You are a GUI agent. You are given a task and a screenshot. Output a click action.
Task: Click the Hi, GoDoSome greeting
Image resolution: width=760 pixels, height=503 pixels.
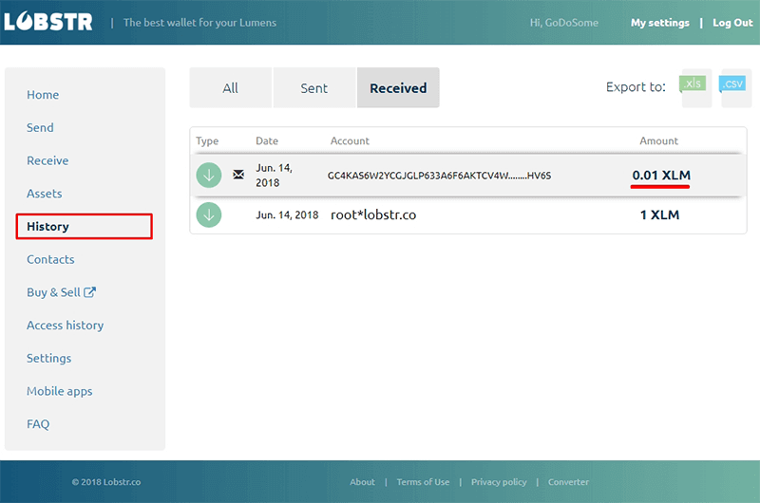[563, 23]
